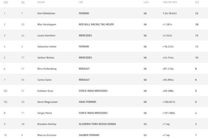Click Nico Hulkenberg driver name

pos(46,69)
